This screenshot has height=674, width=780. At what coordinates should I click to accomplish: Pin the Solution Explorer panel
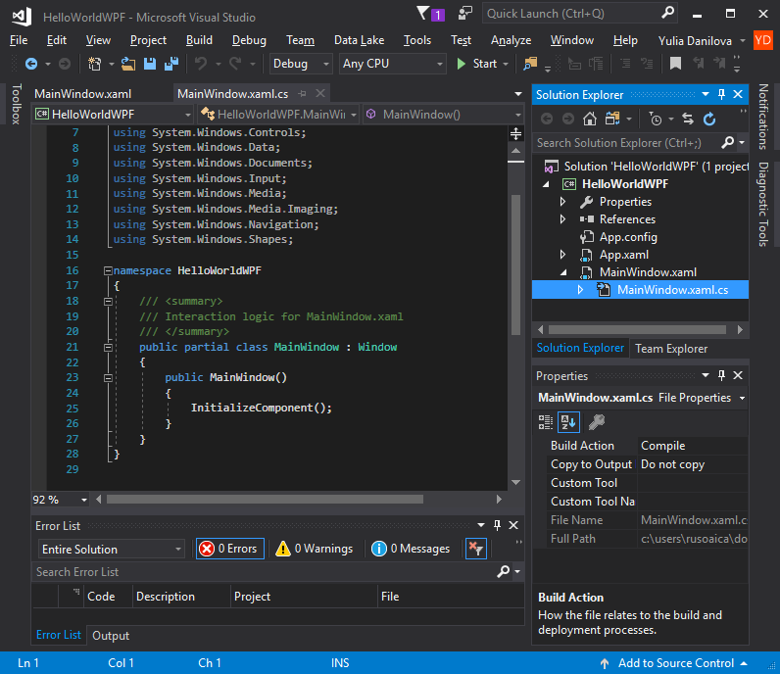[x=721, y=94]
